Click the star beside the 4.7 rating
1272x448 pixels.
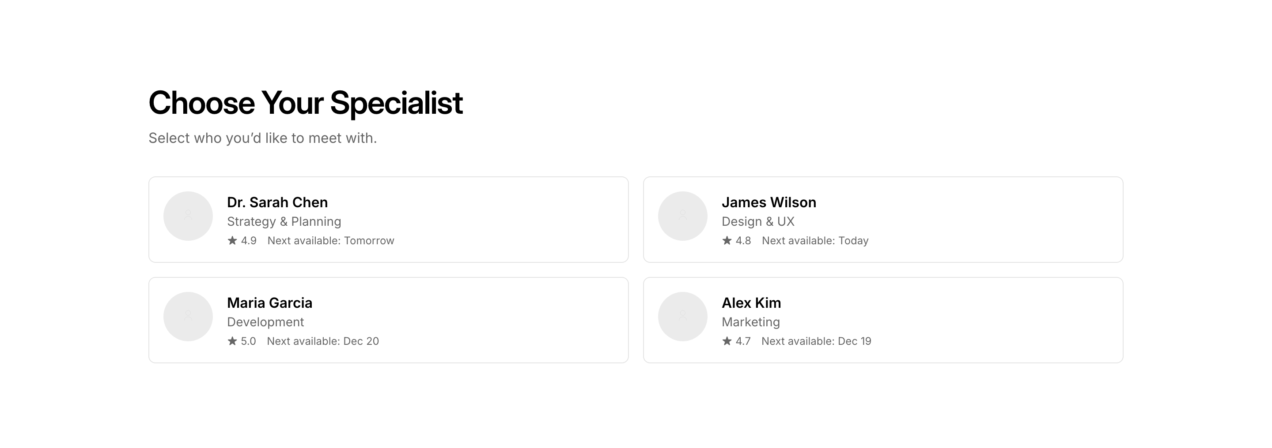tap(727, 341)
